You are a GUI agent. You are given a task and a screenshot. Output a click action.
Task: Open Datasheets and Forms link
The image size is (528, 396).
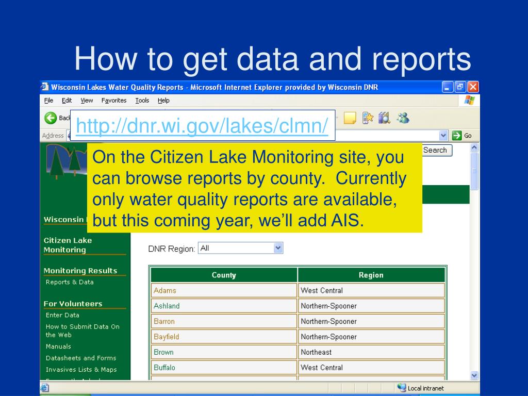coord(81,358)
